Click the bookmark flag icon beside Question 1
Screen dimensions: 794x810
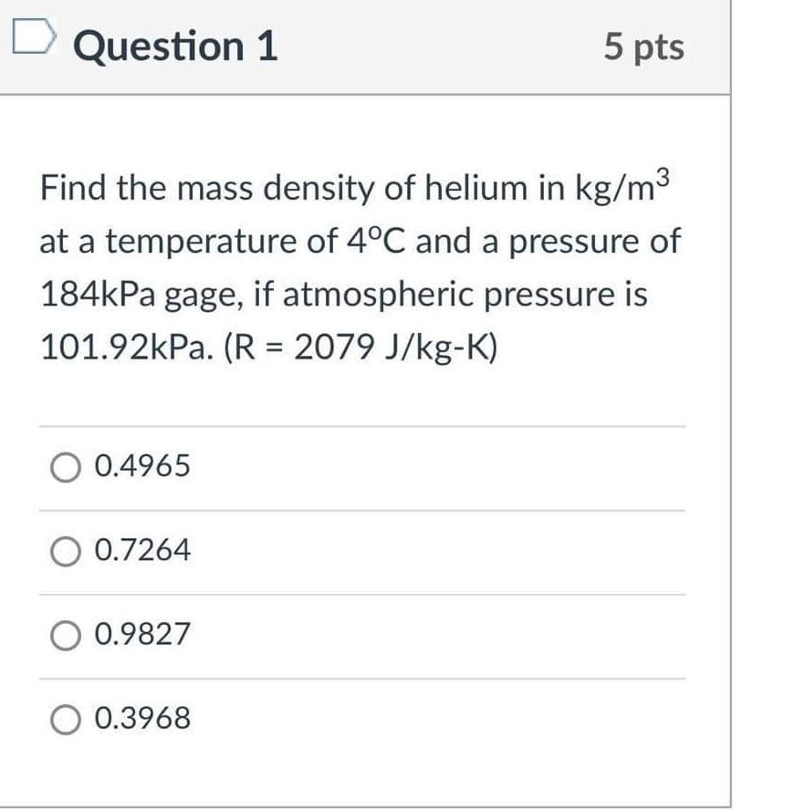click(34, 38)
